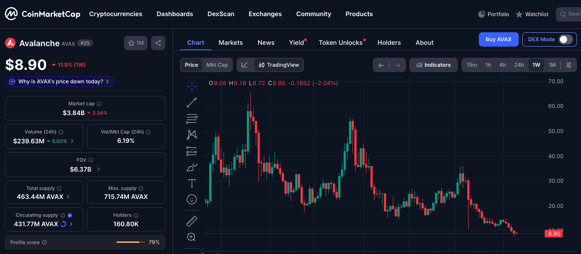Open the emoji sticker tool

(x=192, y=199)
